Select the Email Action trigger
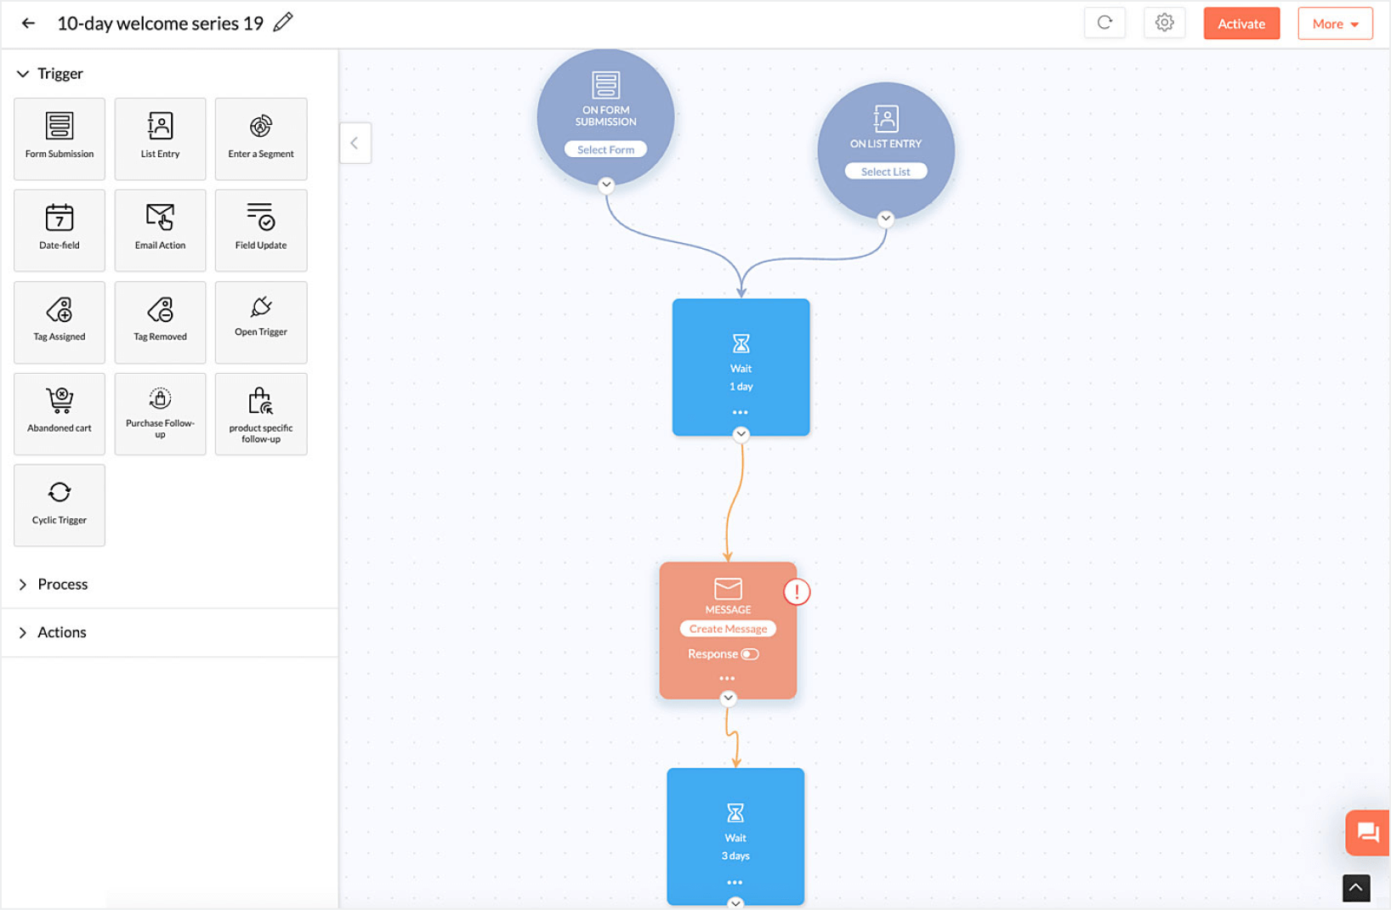Viewport: 1391px width, 910px height. click(160, 230)
